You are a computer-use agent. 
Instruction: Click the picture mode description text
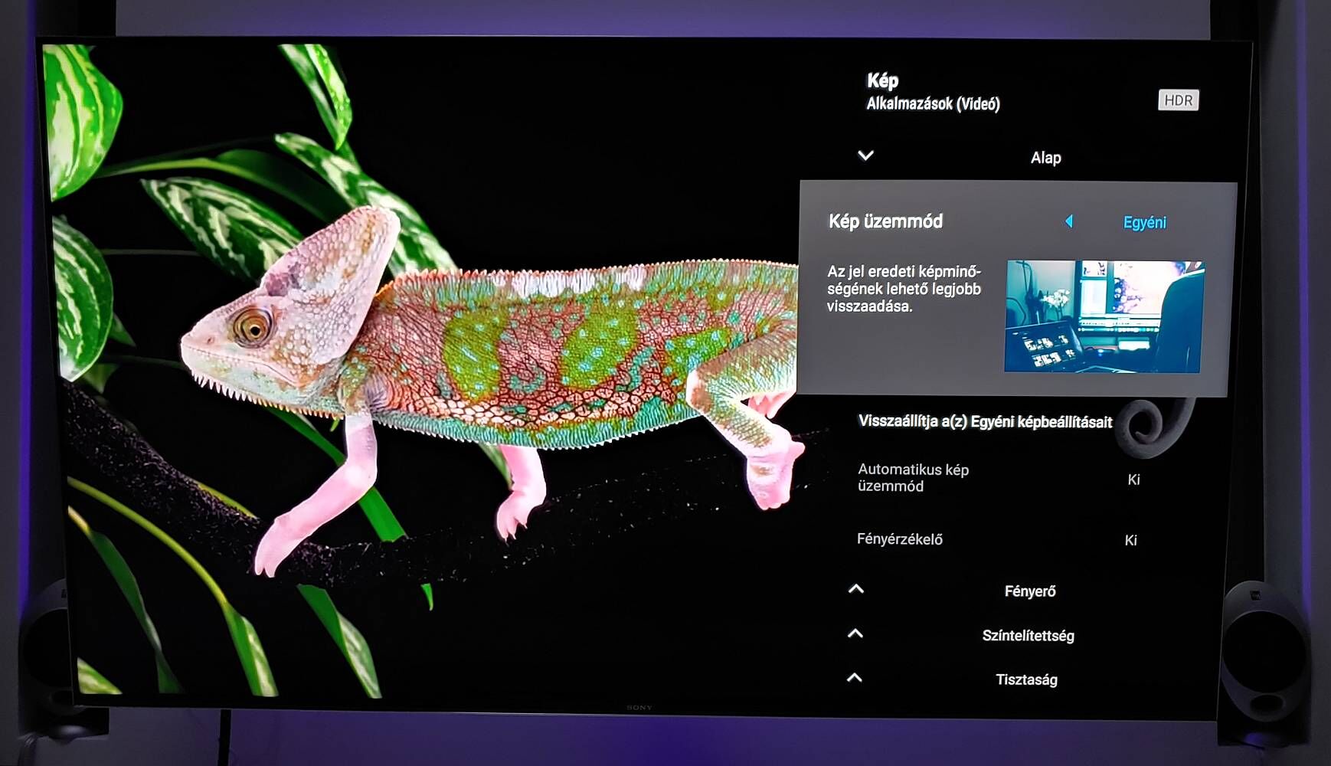[x=904, y=289]
